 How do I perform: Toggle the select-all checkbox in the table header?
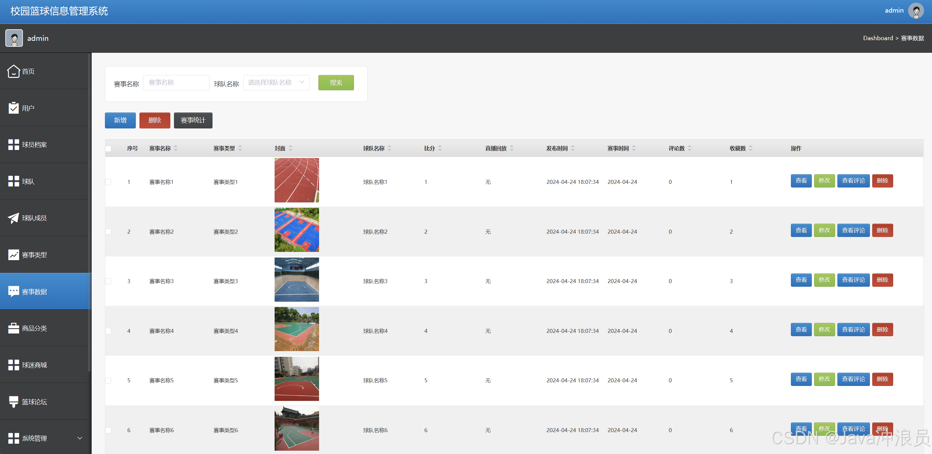pos(108,149)
